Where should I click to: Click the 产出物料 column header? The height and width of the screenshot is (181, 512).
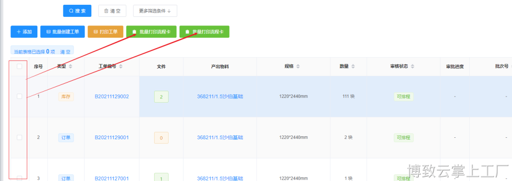click(220, 67)
